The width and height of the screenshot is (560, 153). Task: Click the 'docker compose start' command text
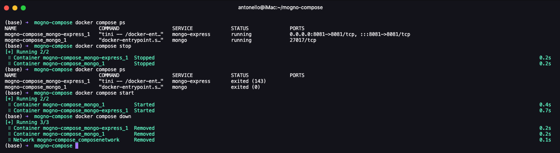[104, 93]
